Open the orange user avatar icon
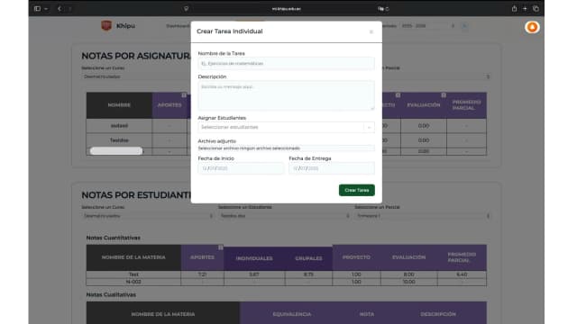The width and height of the screenshot is (577, 324). click(532, 27)
